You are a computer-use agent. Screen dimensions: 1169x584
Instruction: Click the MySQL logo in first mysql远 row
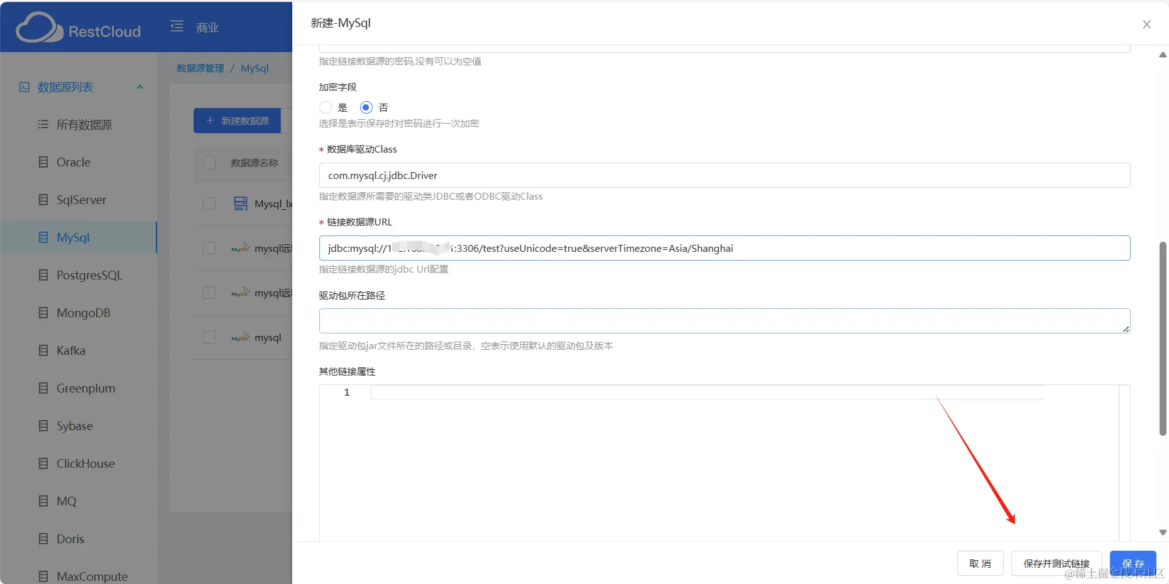click(241, 248)
